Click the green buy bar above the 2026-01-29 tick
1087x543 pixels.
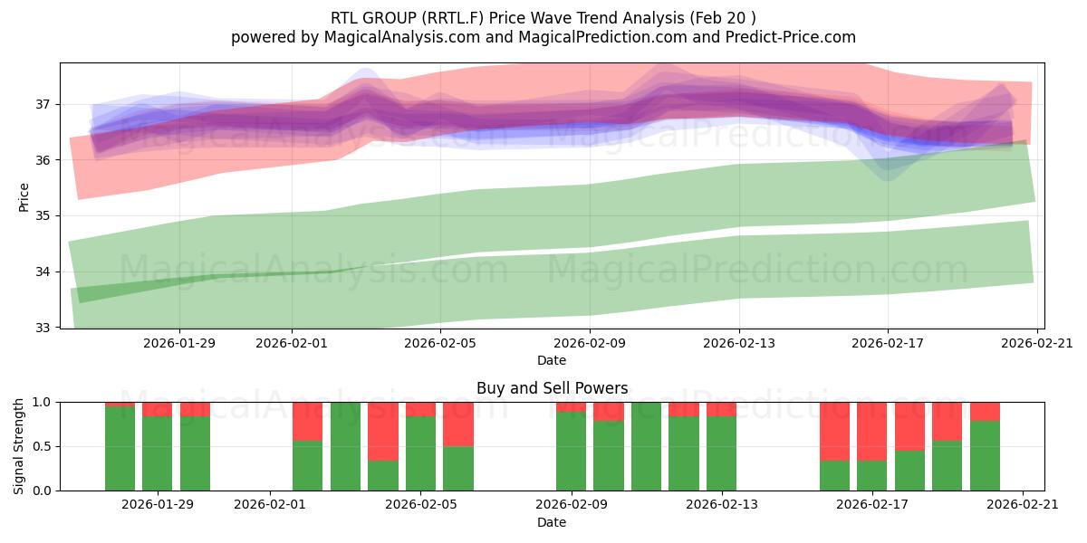[x=158, y=453]
